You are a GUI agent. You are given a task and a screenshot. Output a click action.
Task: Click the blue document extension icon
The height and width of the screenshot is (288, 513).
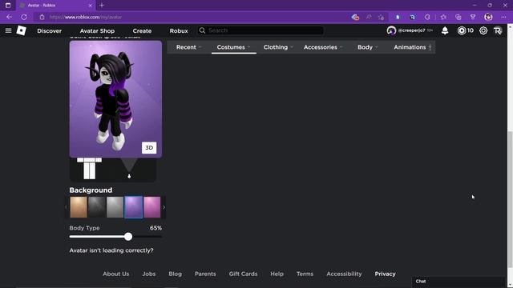[x=398, y=17]
